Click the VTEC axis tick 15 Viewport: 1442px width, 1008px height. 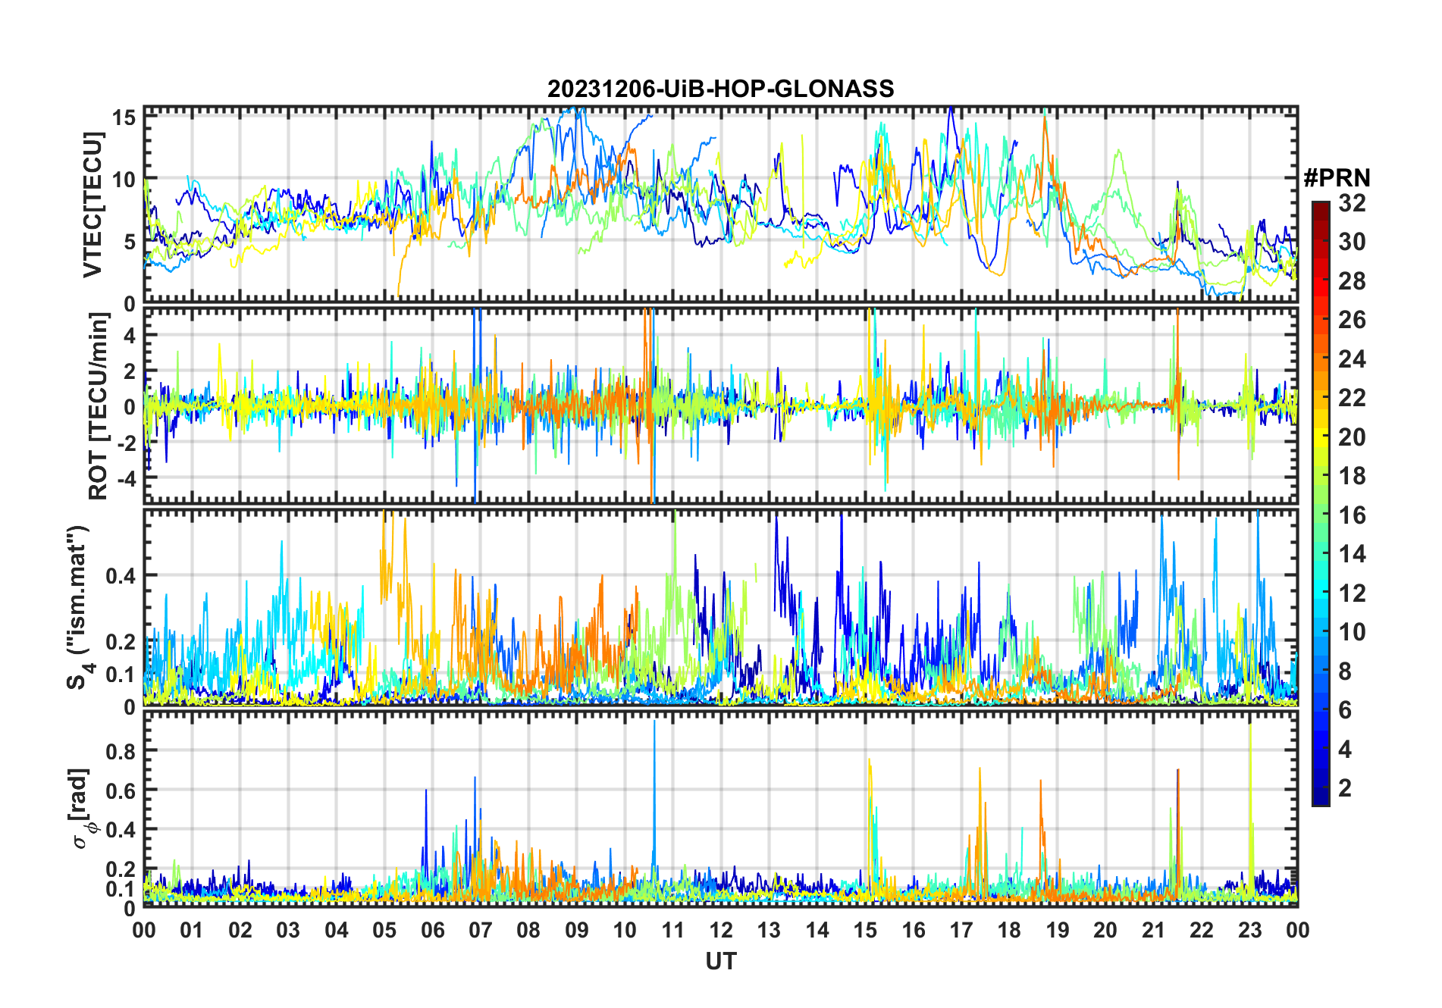point(124,117)
